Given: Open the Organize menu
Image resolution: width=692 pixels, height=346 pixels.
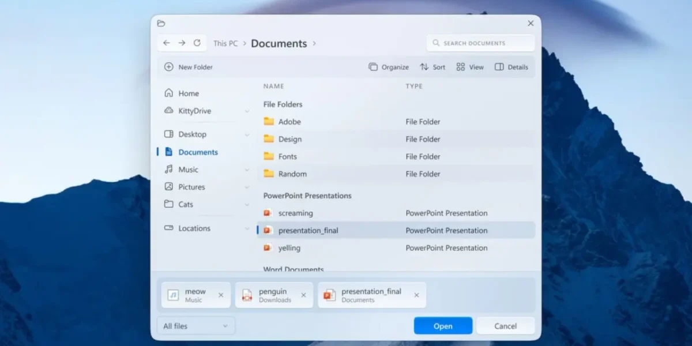Looking at the screenshot, I should (389, 67).
